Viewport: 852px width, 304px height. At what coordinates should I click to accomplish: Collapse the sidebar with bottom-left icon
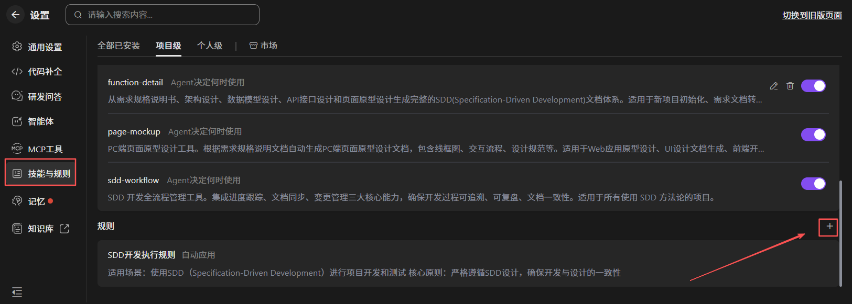tap(17, 292)
